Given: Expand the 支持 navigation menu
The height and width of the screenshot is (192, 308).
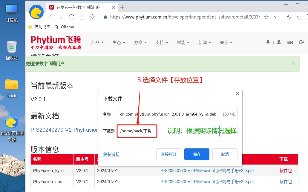Looking at the screenshot, I should pyautogui.click(x=162, y=43).
